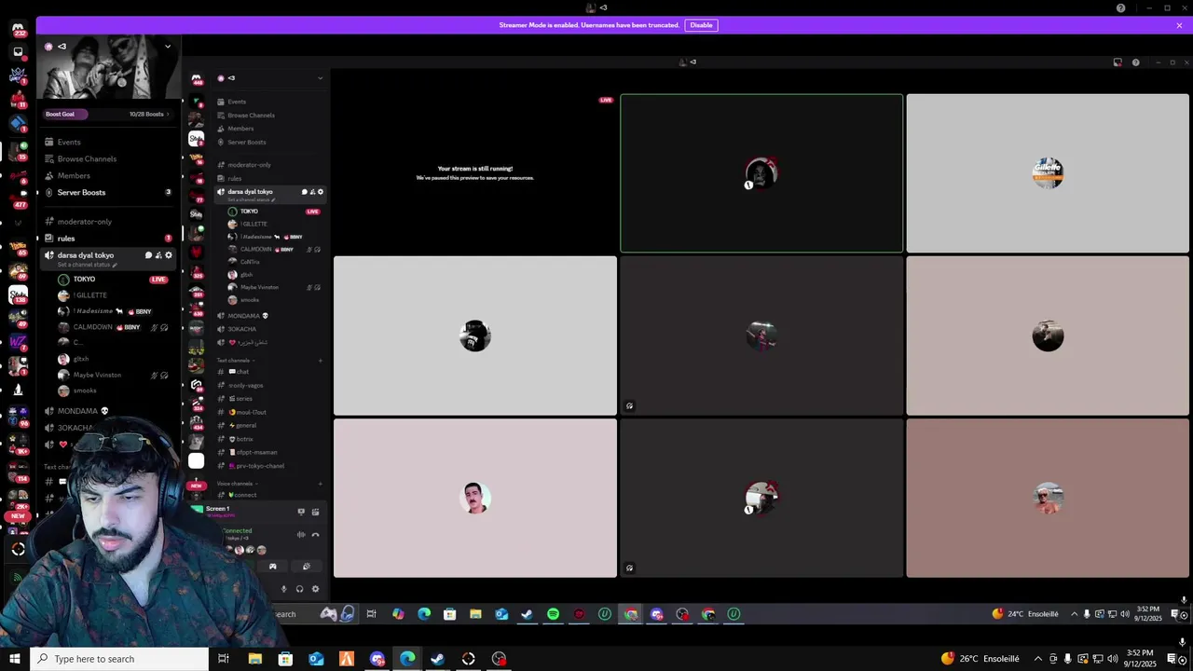Open the activities controller button in streamed voice panel
This screenshot has height=671, width=1193.
[x=272, y=567]
